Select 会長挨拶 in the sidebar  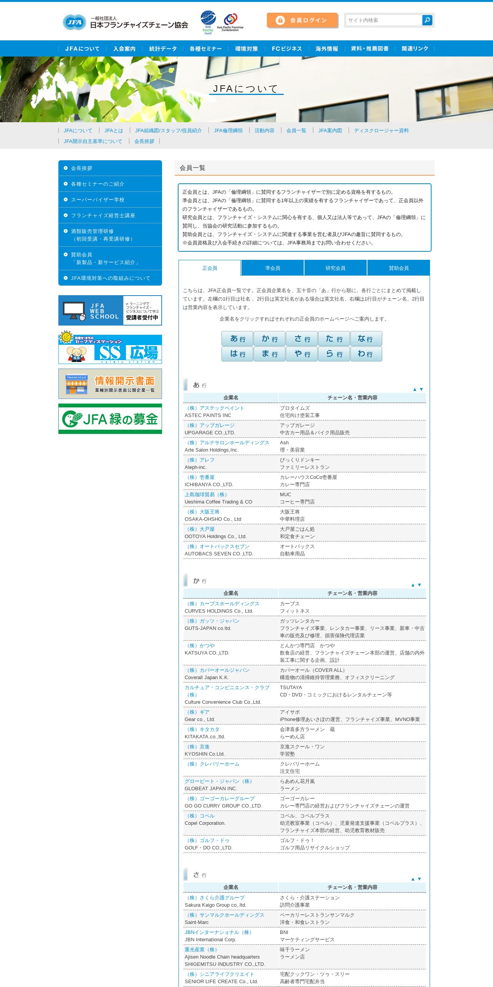pyautogui.click(x=110, y=168)
